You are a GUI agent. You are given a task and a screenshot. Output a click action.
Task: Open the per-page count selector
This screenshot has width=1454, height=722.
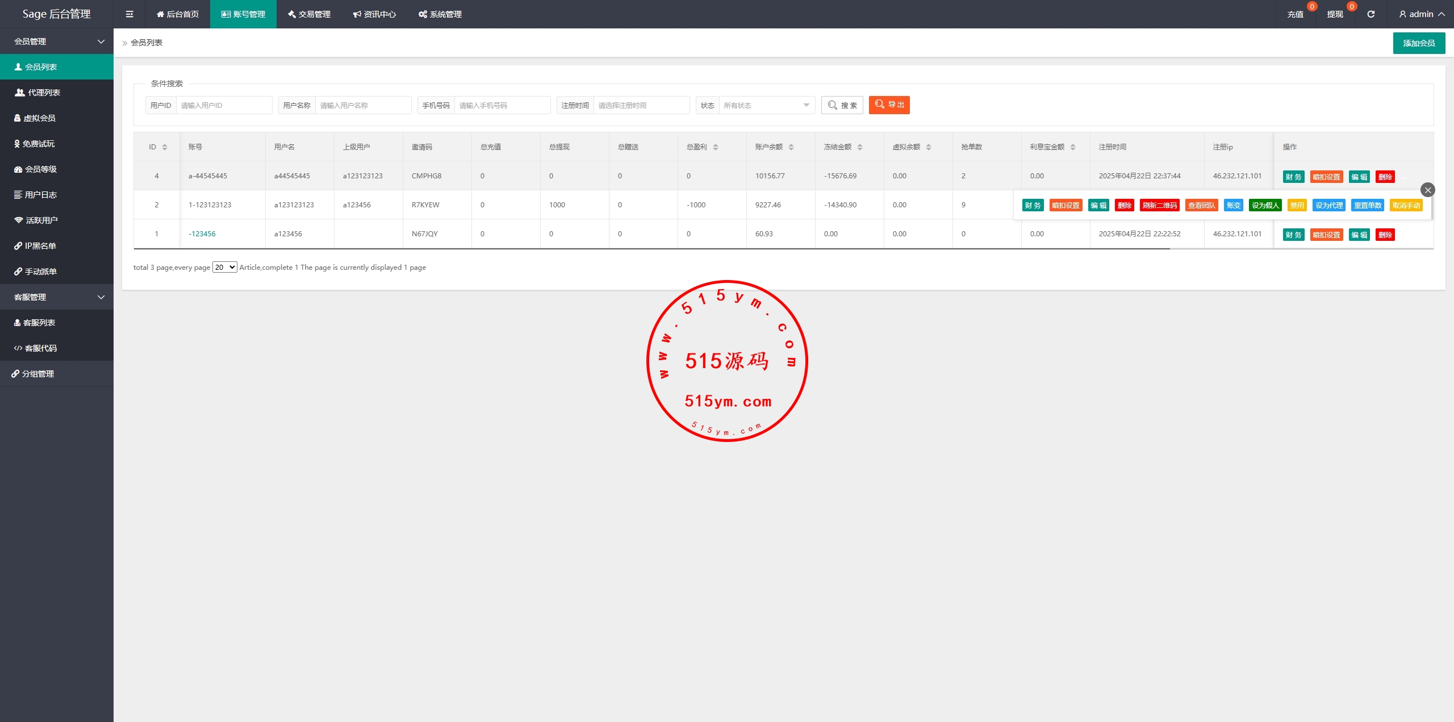224,268
